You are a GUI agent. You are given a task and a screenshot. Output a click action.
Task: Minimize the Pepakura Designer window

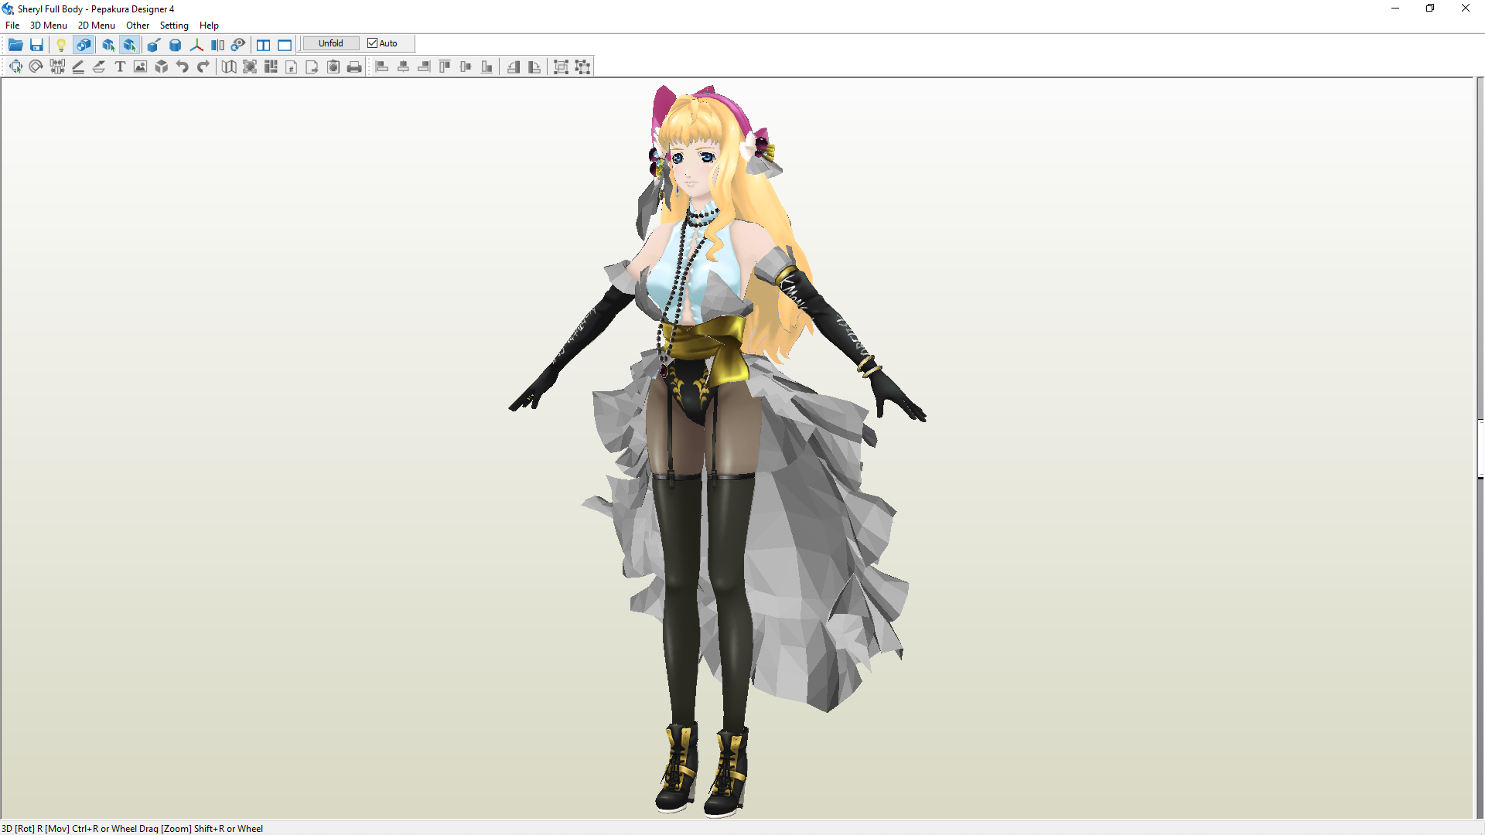(x=1395, y=9)
